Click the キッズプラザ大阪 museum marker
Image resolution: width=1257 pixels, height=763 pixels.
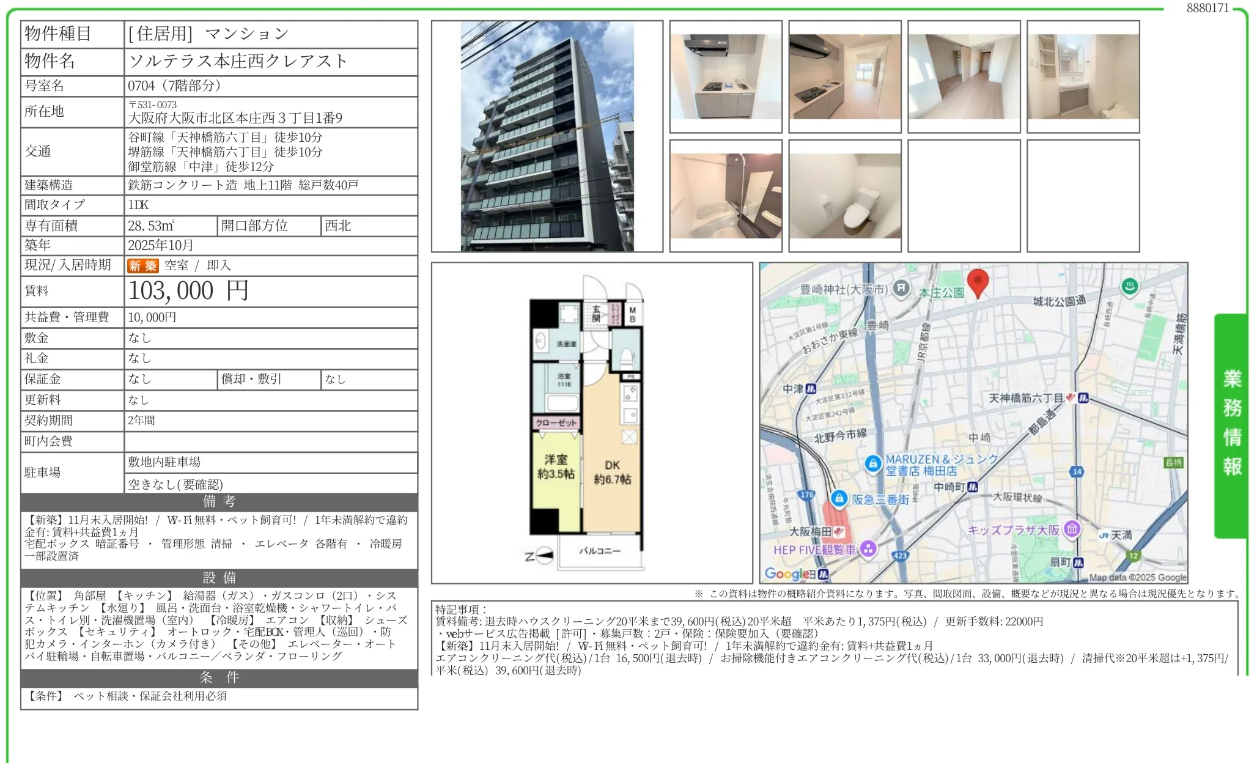pyautogui.click(x=1072, y=529)
